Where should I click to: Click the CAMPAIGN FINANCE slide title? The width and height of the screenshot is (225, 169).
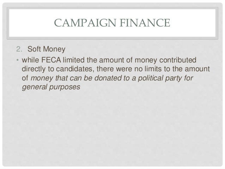112,23
